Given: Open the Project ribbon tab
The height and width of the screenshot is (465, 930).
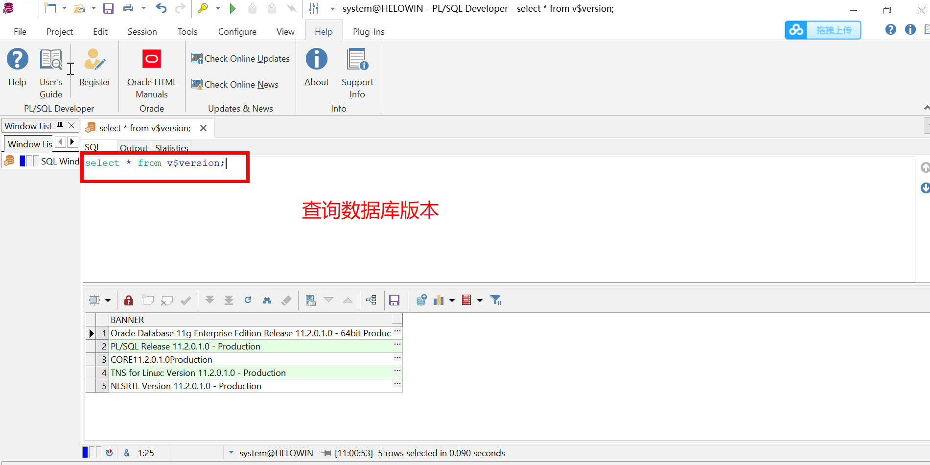Looking at the screenshot, I should 60,32.
